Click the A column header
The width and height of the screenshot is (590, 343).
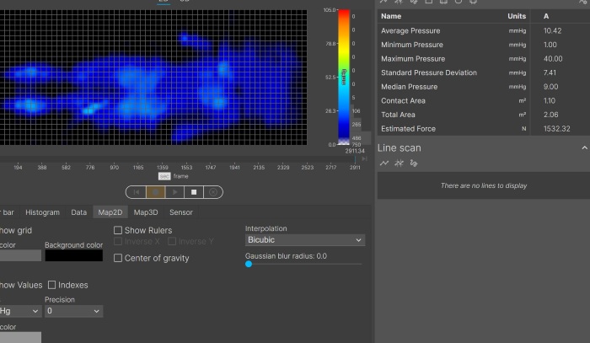pyautogui.click(x=546, y=16)
